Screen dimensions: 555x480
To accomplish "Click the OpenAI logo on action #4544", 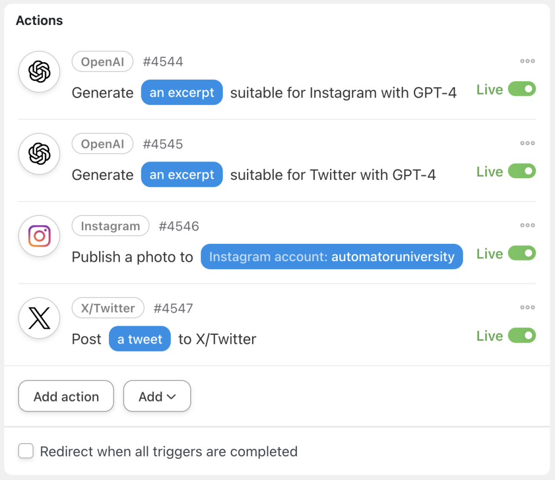I will coord(39,72).
